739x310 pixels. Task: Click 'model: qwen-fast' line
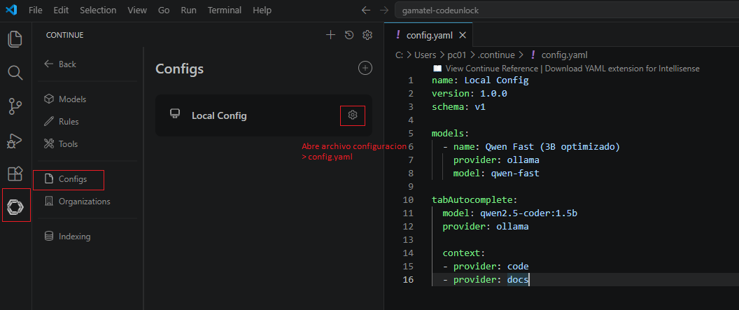coord(496,174)
